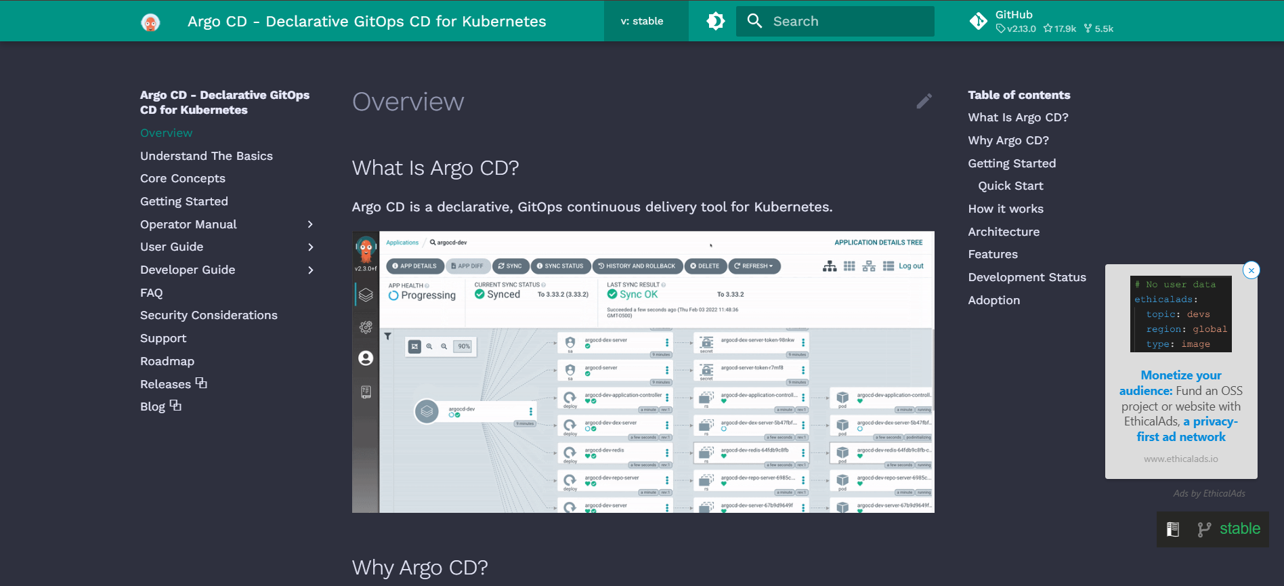Expand the Operator Manual section
The width and height of the screenshot is (1284, 586).
pos(310,224)
